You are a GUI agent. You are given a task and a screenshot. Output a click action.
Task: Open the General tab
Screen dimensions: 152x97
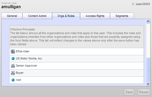(x=12, y=16)
